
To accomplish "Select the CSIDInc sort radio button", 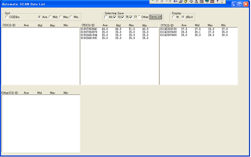I will [7, 17].
